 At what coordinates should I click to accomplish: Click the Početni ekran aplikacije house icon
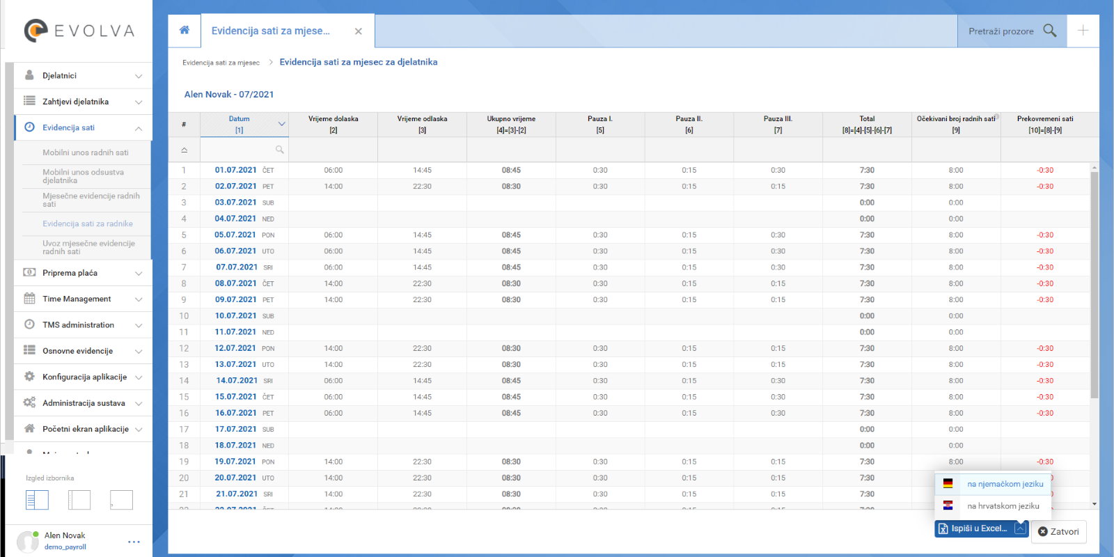29,428
